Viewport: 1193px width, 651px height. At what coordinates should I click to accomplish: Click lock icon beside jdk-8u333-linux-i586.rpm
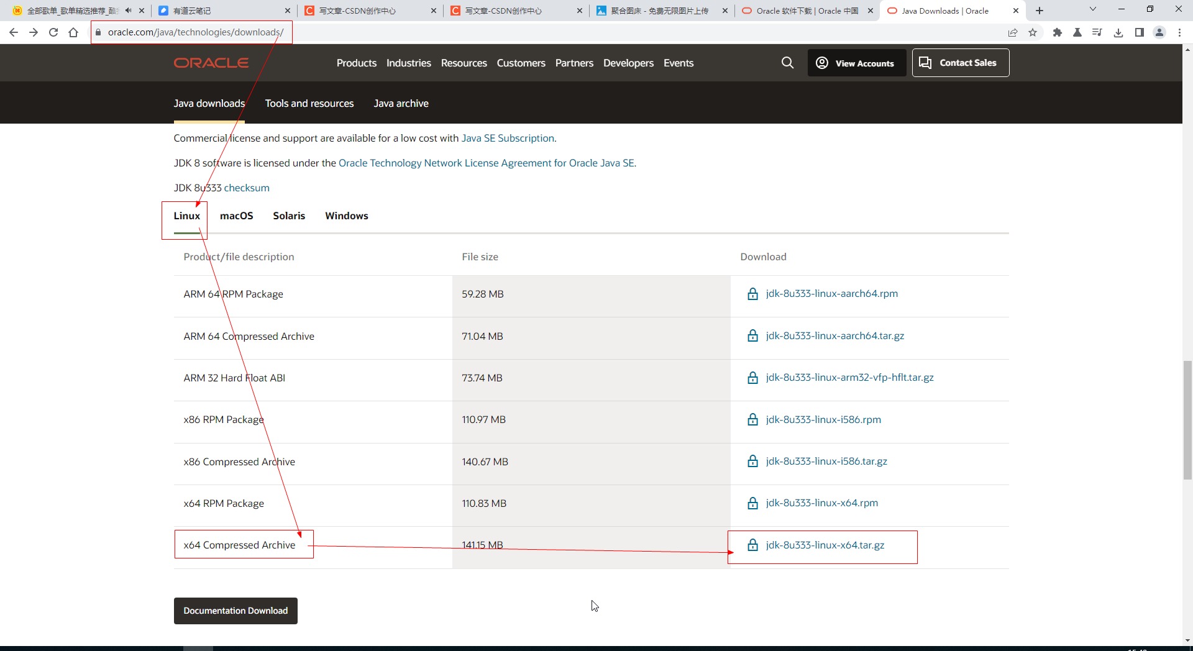(x=752, y=419)
